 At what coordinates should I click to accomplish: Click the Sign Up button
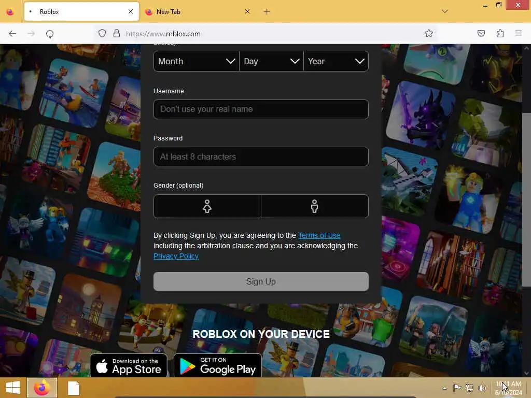(261, 281)
